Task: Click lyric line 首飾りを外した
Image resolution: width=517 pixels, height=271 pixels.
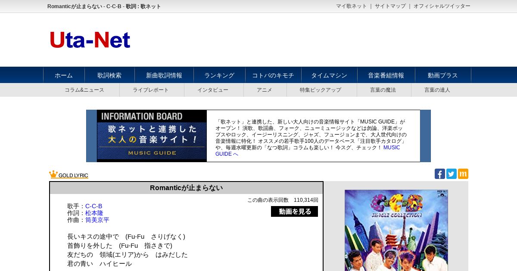Action: 120,246
